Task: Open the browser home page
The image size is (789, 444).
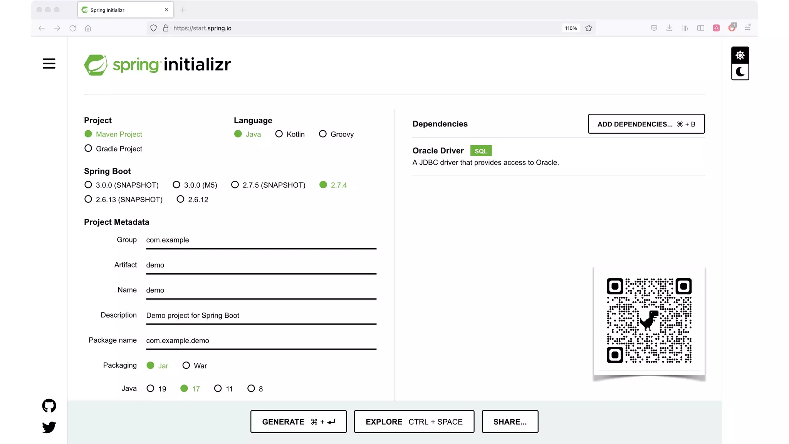Action: [88, 28]
